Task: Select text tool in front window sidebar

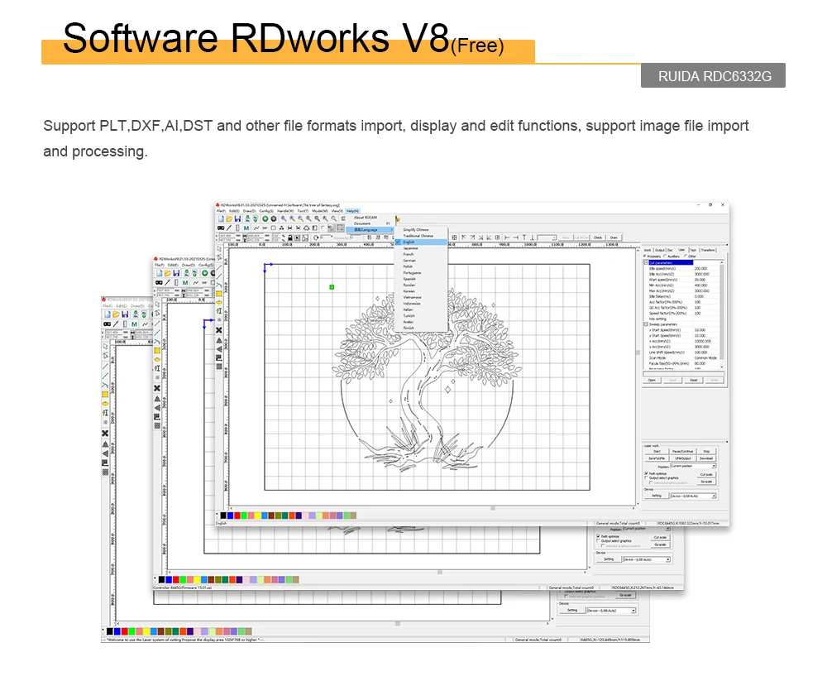Action: 219,311
